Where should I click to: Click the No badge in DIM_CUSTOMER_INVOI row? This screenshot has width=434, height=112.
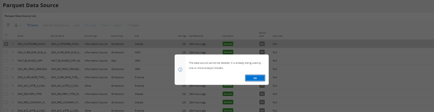coord(262,44)
